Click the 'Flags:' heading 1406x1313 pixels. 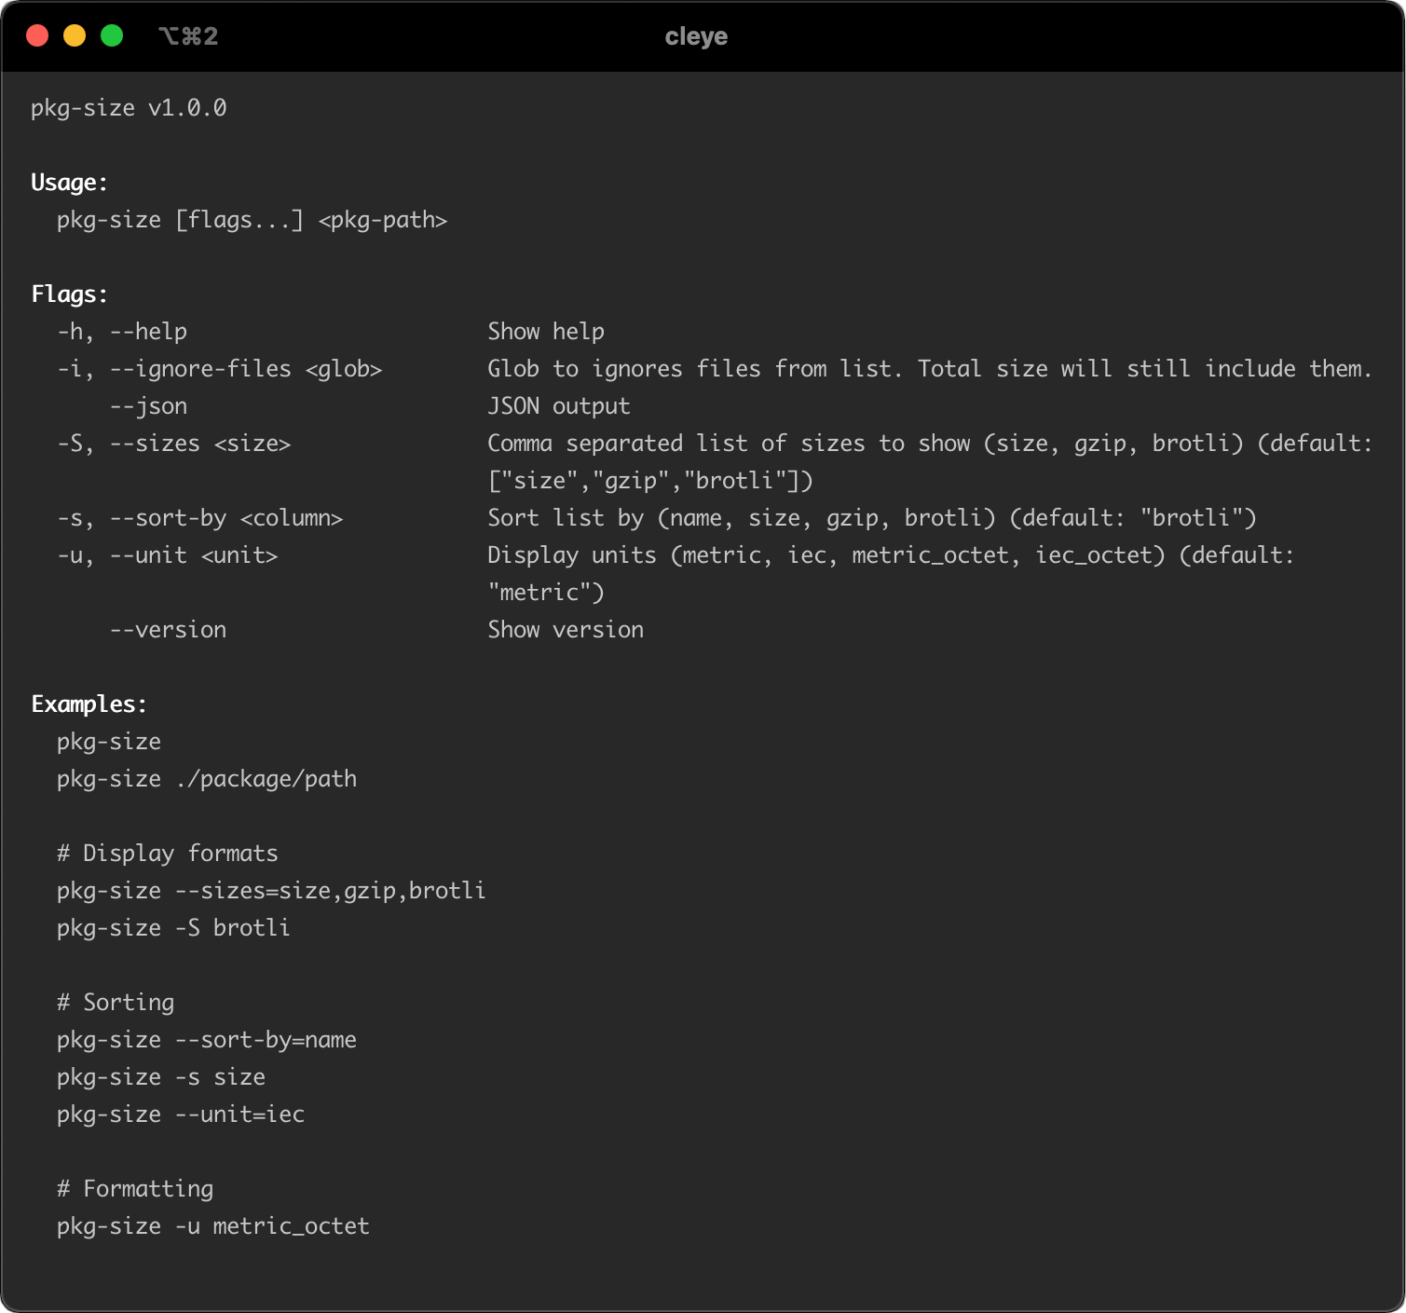(70, 294)
